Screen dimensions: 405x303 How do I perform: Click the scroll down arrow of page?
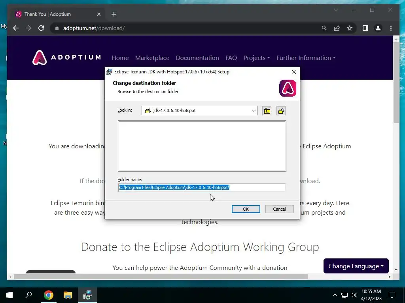click(396, 270)
